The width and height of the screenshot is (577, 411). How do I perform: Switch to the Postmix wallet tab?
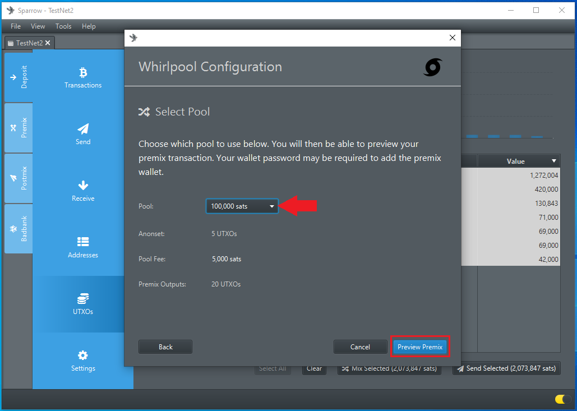(19, 178)
